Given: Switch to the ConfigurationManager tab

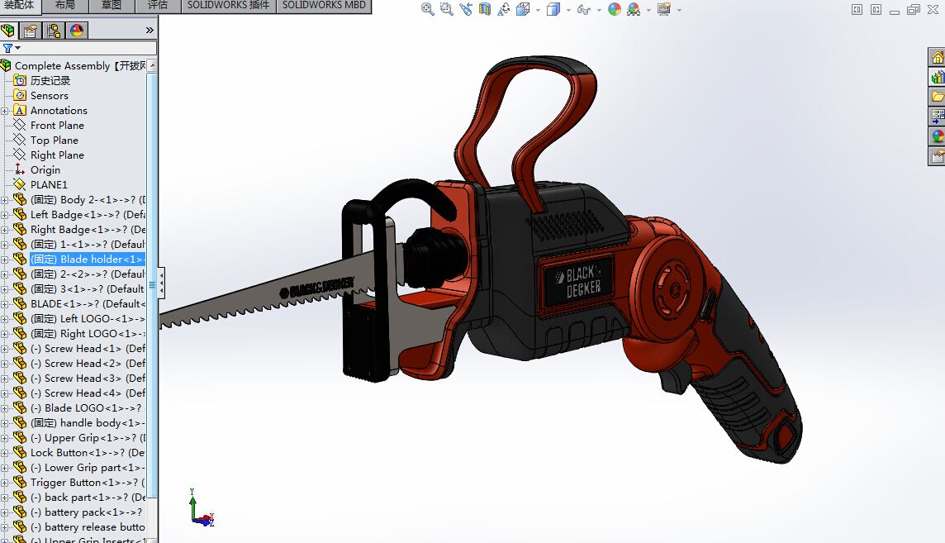Looking at the screenshot, I should click(54, 31).
